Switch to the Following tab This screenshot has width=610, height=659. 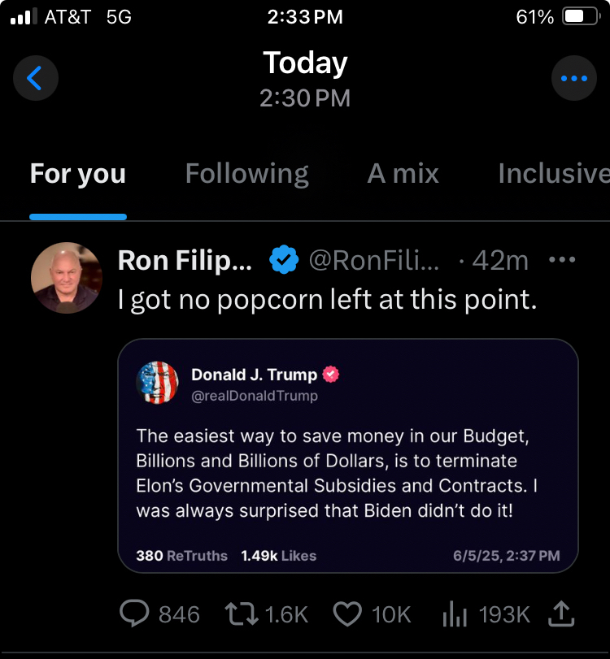point(246,174)
